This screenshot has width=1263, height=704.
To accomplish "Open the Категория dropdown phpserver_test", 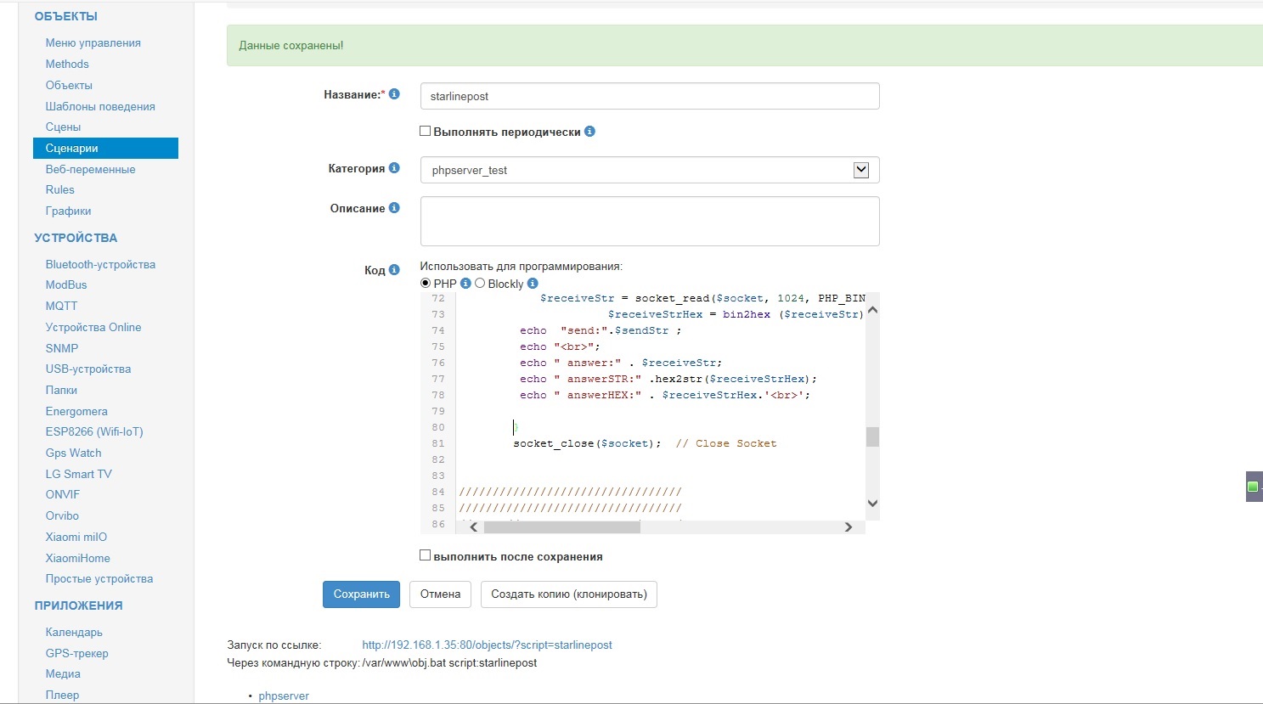I will point(649,170).
